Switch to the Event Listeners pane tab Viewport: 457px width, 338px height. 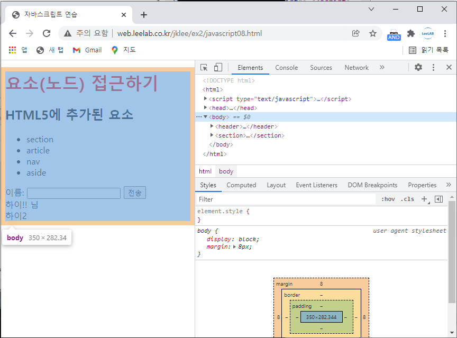pyautogui.click(x=316, y=185)
